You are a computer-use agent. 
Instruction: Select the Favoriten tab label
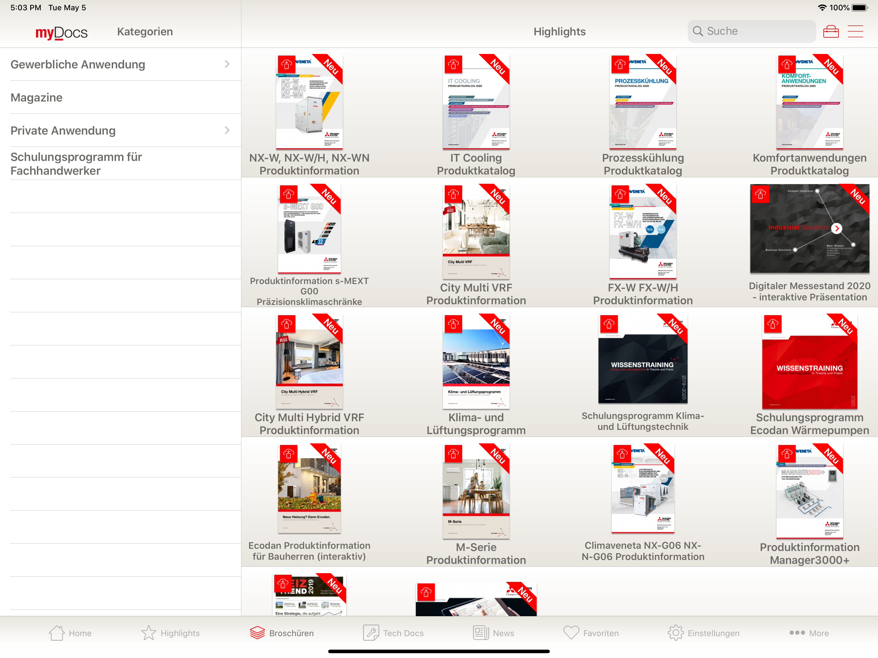pos(601,633)
